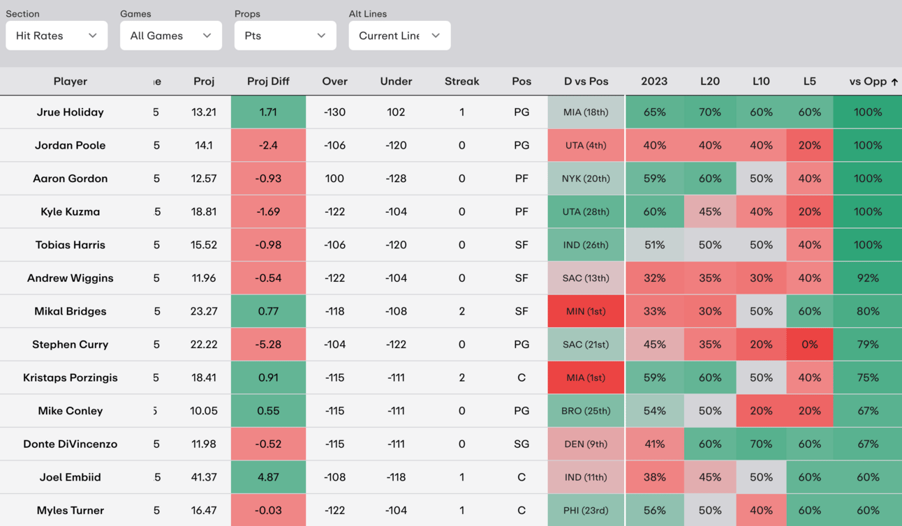Click Joel Embiid's 4.87 Proj Diff cell
The width and height of the screenshot is (902, 526).
268,477
